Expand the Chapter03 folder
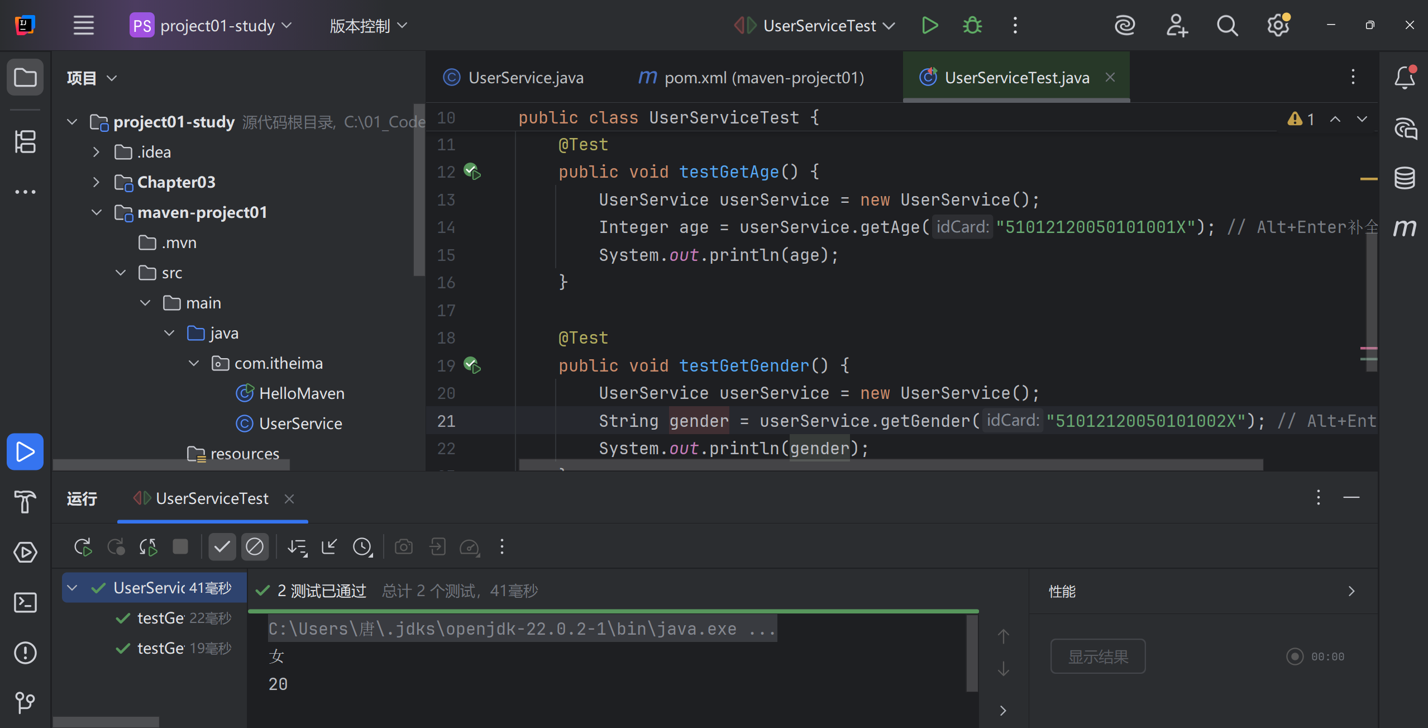 [x=96, y=182]
